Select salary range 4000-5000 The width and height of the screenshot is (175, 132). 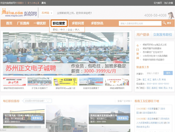(163, 84)
